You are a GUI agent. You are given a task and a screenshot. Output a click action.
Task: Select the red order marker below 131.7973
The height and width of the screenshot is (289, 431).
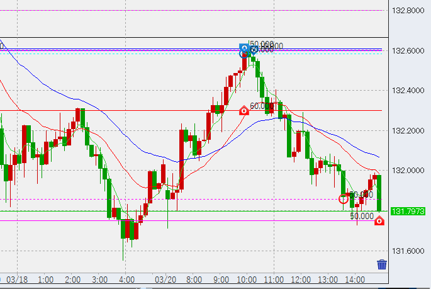[379, 221]
